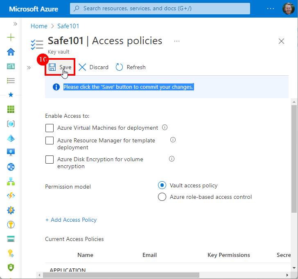The width and height of the screenshot is (298, 279).
Task: Click the Safe101 breadcrumb link
Action: pyautogui.click(x=69, y=26)
